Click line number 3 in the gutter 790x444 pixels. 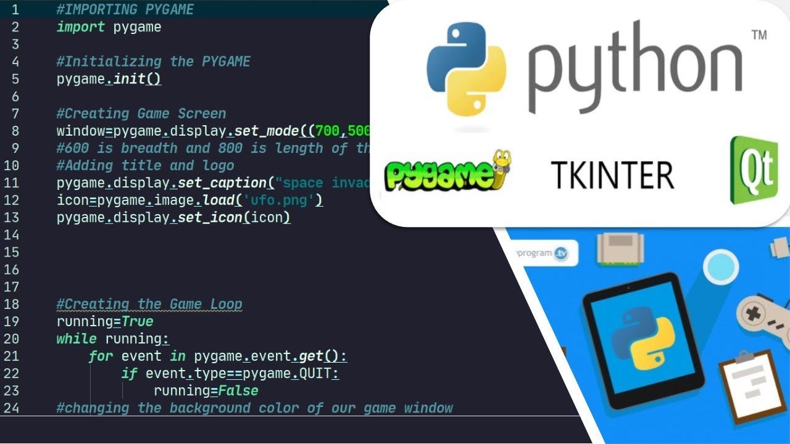15,44
